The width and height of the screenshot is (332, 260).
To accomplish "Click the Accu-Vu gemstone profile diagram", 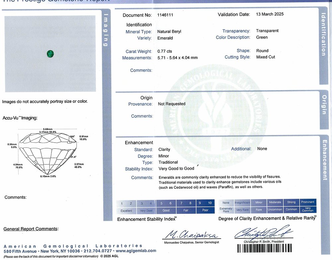I will pos(48,153).
